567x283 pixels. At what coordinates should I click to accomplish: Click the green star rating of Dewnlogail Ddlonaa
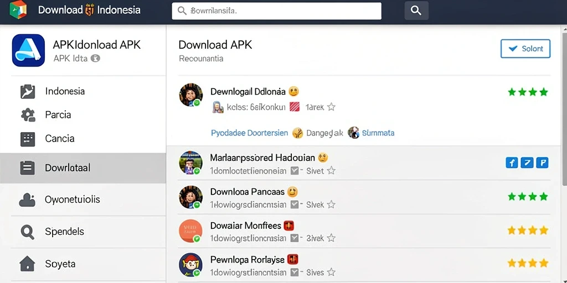point(528,92)
